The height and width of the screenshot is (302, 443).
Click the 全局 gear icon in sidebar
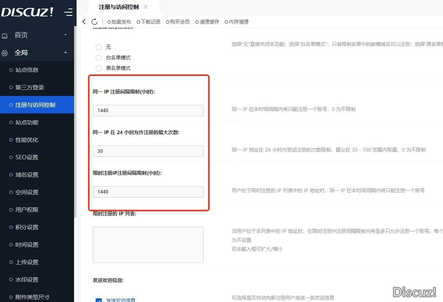(x=5, y=53)
